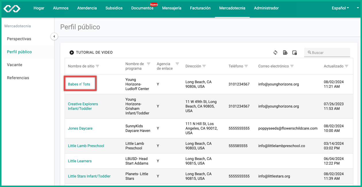The image size is (362, 187).
Task: Go to Vacante in sidebar
Action: [x=14, y=65]
